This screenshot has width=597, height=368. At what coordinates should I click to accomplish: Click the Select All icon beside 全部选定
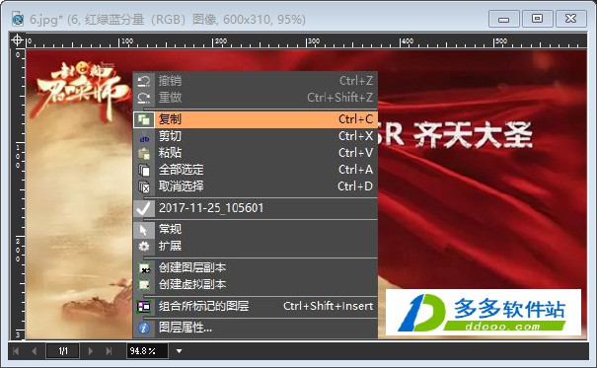coord(143,170)
